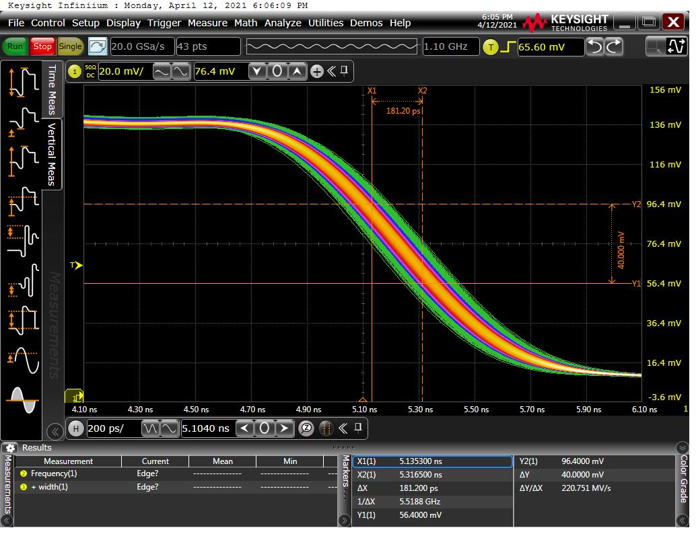Collapse the channel 1 settings bar chevron
The image size is (696, 534).
coord(332,71)
